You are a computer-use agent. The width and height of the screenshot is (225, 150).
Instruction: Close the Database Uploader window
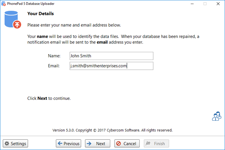(x=218, y=4)
